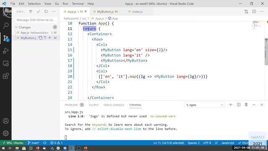The width and height of the screenshot is (268, 151).
Task: Open the Remote Explorer view
Action: (6, 63)
